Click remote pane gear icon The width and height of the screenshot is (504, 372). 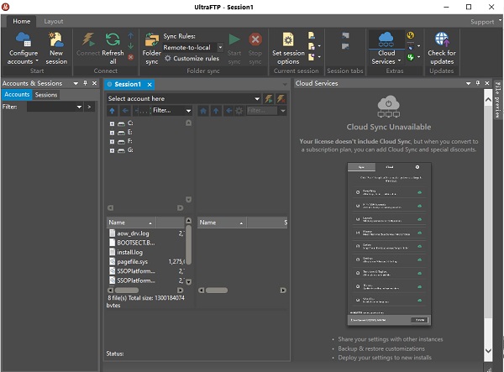[239, 111]
